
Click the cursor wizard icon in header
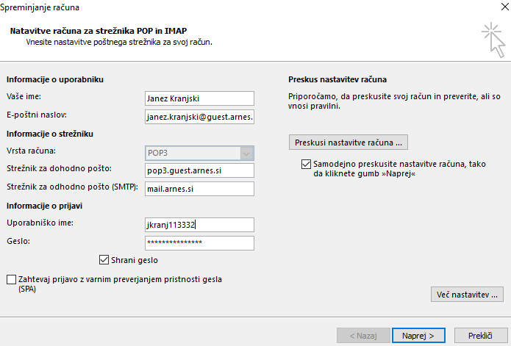tap(493, 40)
